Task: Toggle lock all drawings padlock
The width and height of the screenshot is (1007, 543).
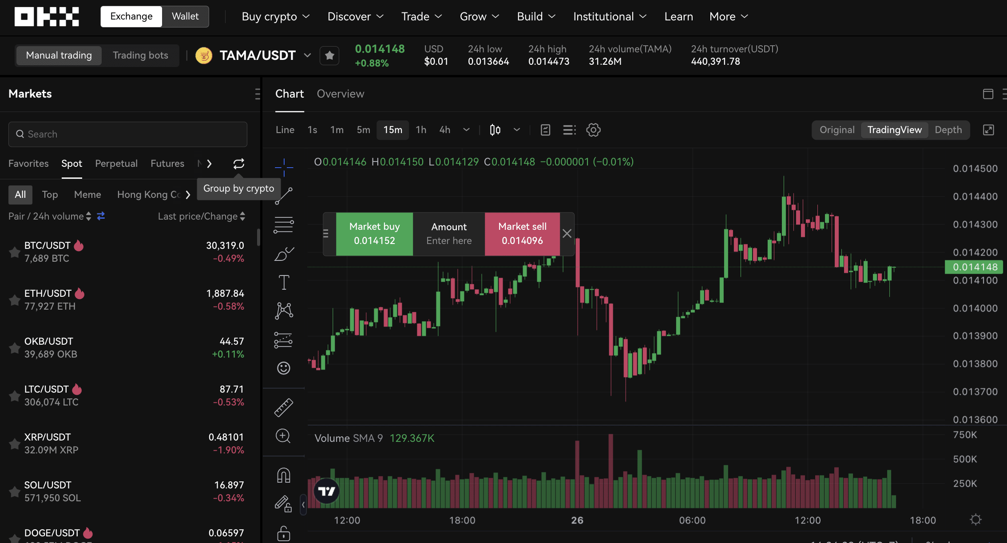Action: (x=283, y=533)
